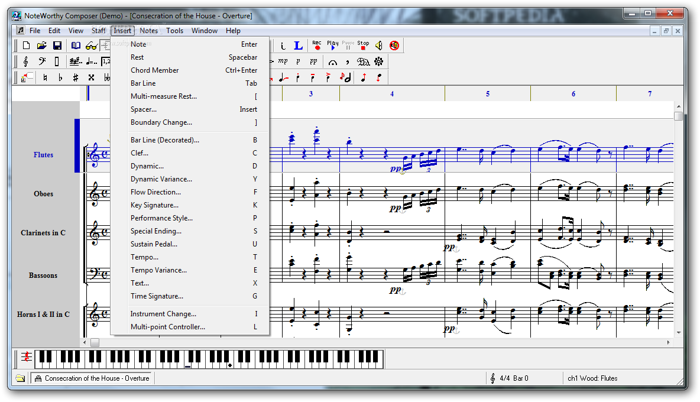Set stem direction up
The width and height of the screenshot is (700, 402).
[364, 77]
